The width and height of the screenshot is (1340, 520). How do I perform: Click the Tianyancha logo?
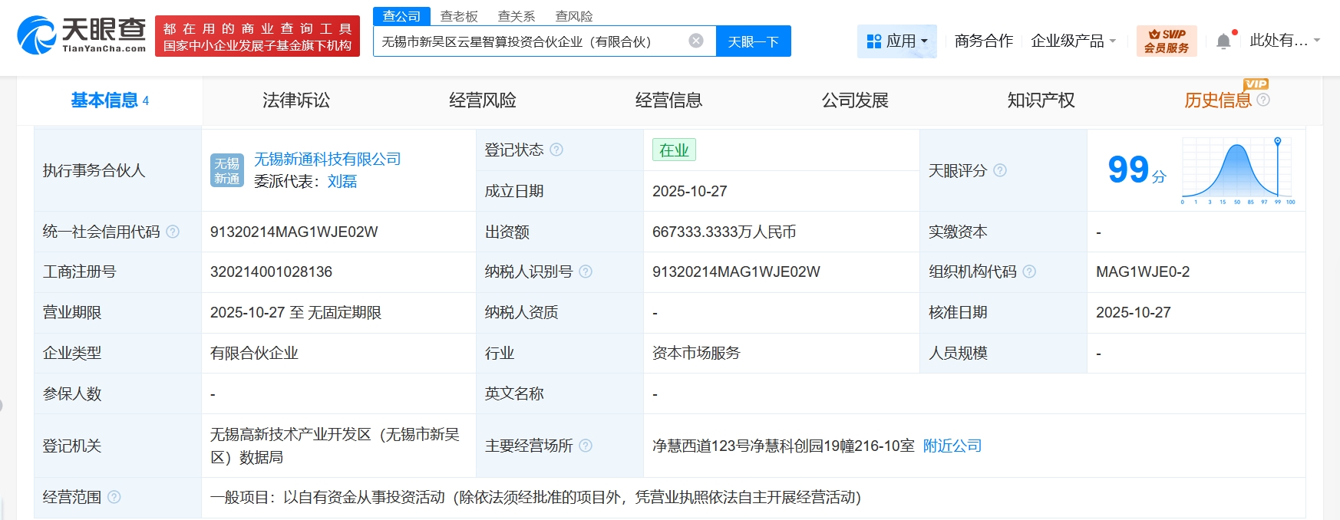click(x=81, y=35)
